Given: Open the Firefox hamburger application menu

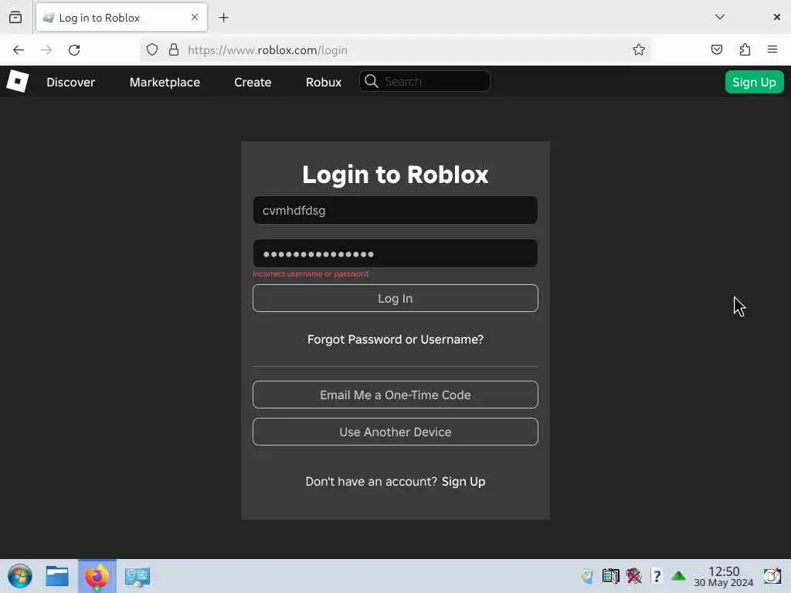Looking at the screenshot, I should pyautogui.click(x=772, y=49).
